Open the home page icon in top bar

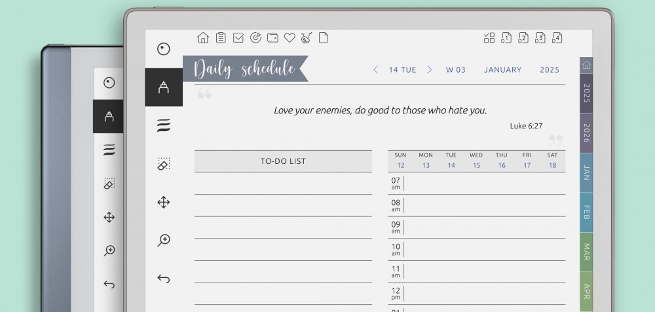pyautogui.click(x=203, y=38)
